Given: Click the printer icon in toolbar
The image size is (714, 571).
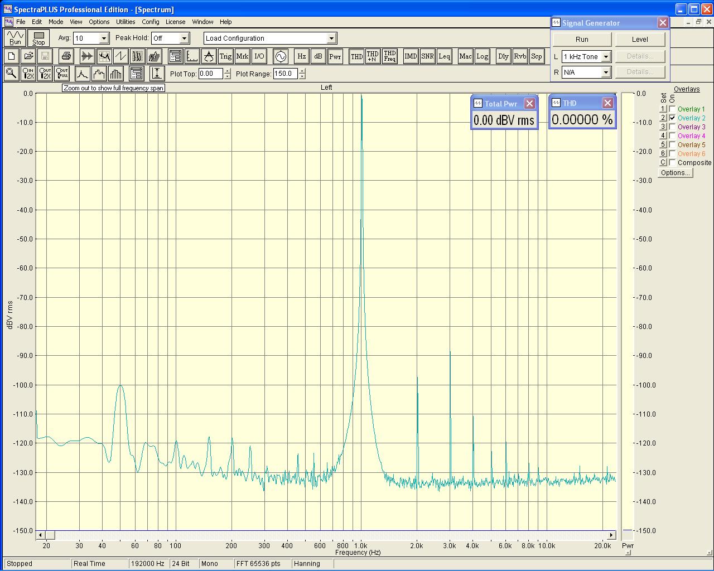Looking at the screenshot, I should pyautogui.click(x=66, y=56).
